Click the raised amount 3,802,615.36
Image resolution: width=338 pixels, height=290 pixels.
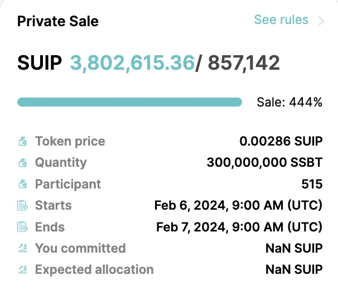click(x=132, y=63)
